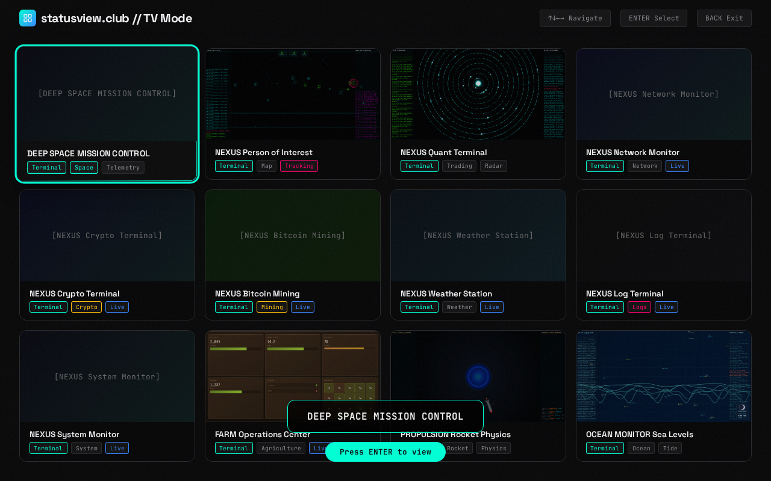Viewport: 771px width, 481px height.
Task: Click the Press ENTER to view button
Action: [385, 452]
